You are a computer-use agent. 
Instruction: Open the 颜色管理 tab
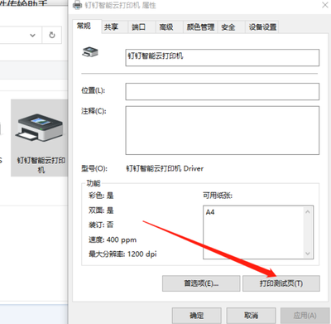(x=200, y=27)
